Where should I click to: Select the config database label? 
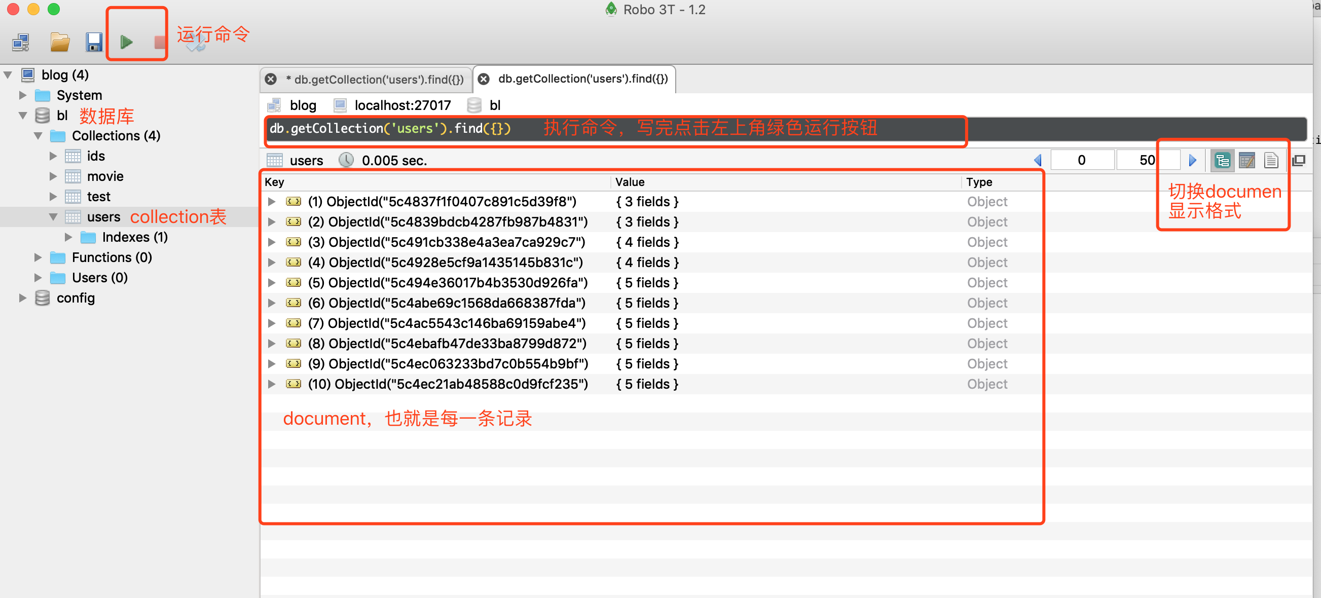[76, 298]
